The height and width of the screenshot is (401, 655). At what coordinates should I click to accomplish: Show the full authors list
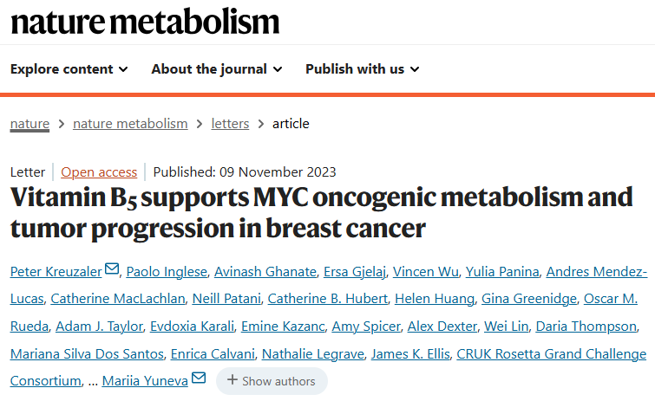pos(272,381)
